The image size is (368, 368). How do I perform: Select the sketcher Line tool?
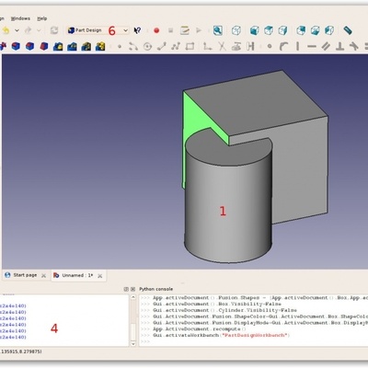click(162, 46)
